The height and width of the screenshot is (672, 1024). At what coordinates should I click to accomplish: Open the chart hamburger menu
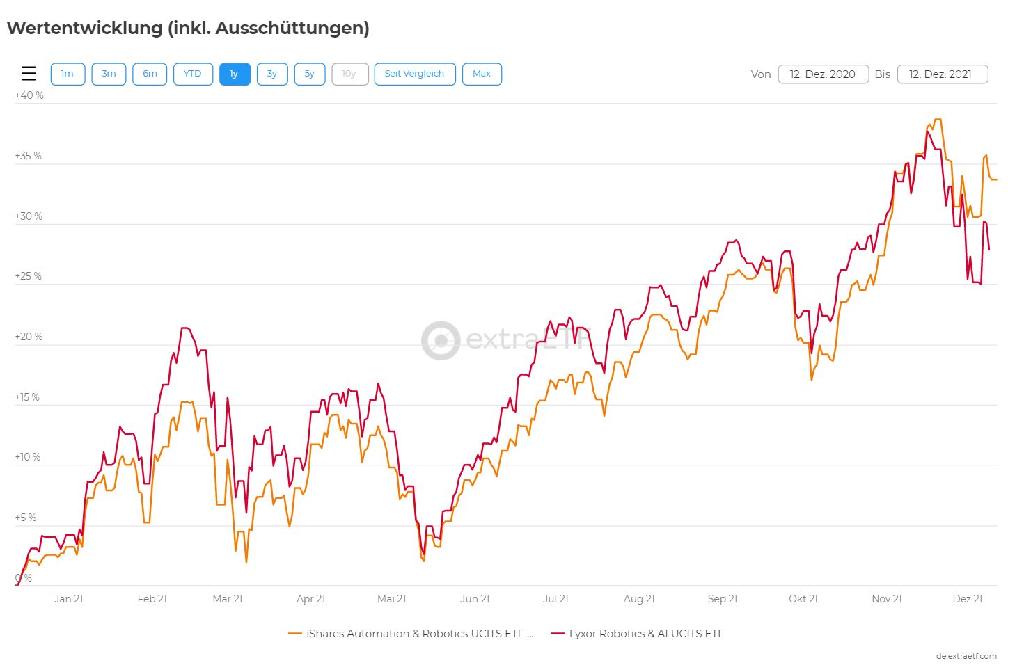[29, 74]
